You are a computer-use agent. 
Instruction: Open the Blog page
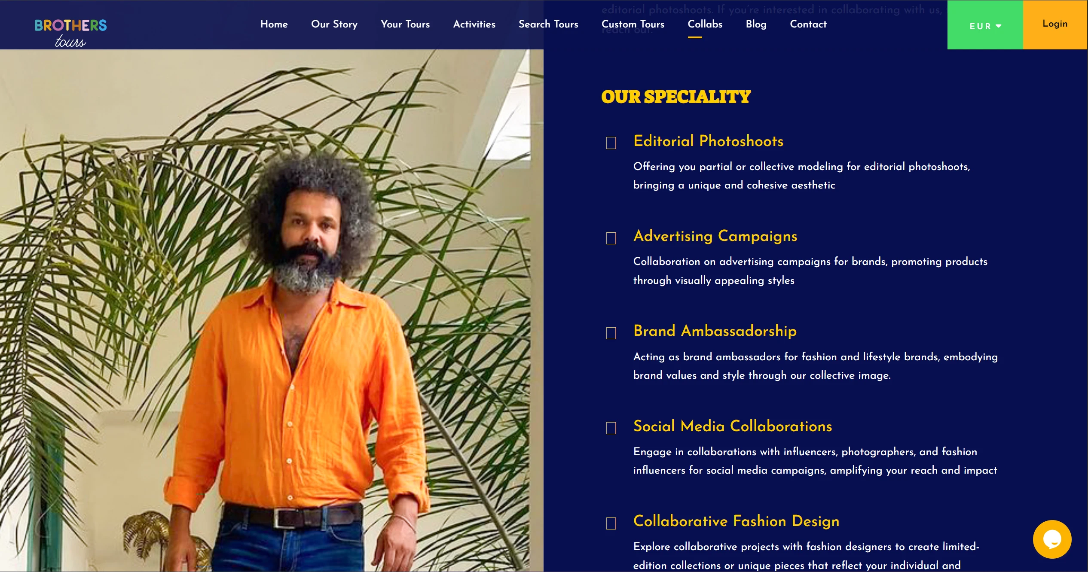point(756,24)
